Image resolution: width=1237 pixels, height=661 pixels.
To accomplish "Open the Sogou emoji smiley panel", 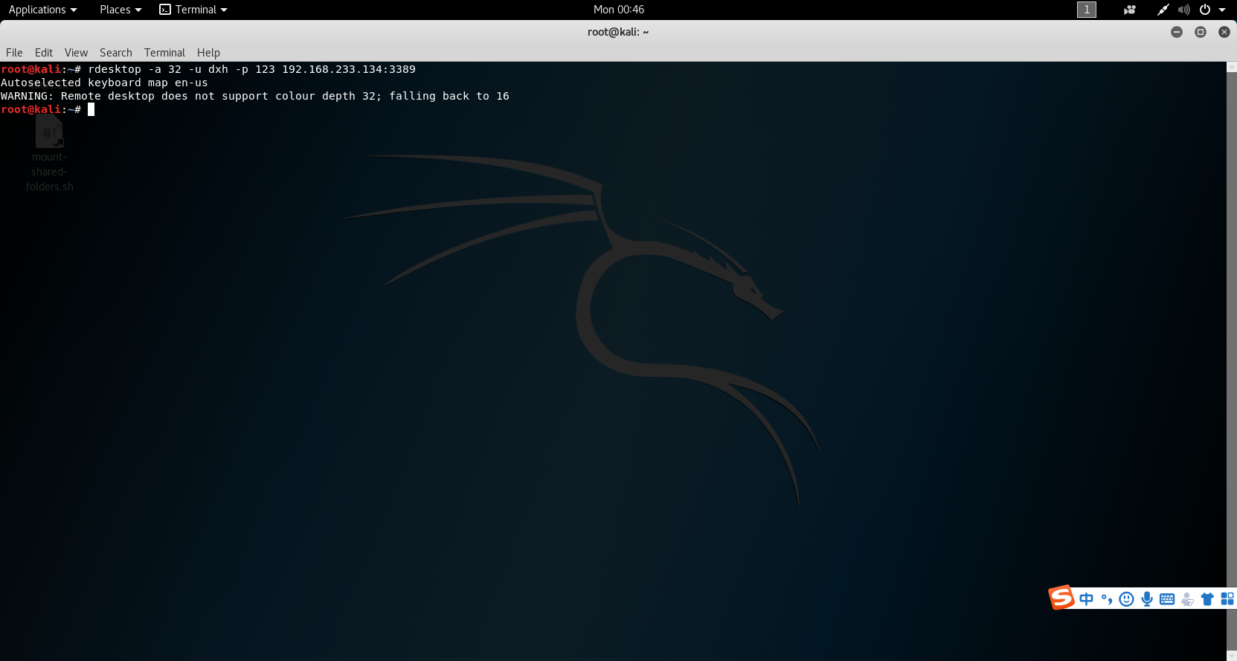I will [1126, 599].
